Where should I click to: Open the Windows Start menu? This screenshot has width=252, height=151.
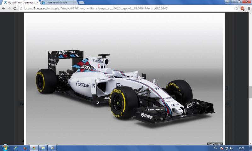click(5, 148)
